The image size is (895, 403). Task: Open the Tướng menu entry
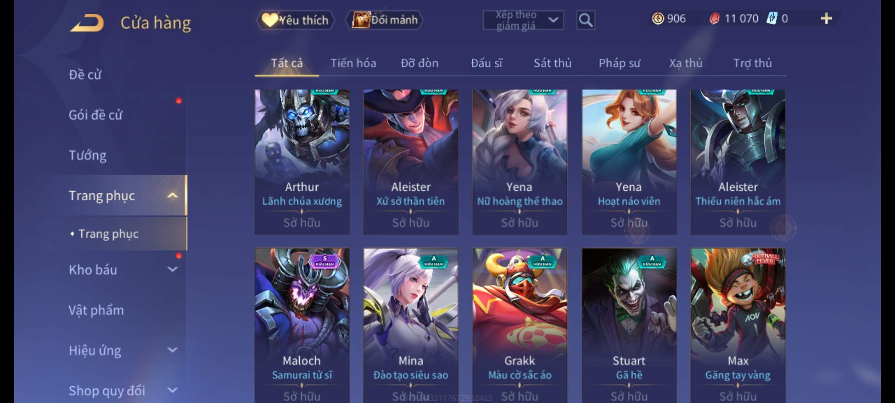[x=88, y=155]
